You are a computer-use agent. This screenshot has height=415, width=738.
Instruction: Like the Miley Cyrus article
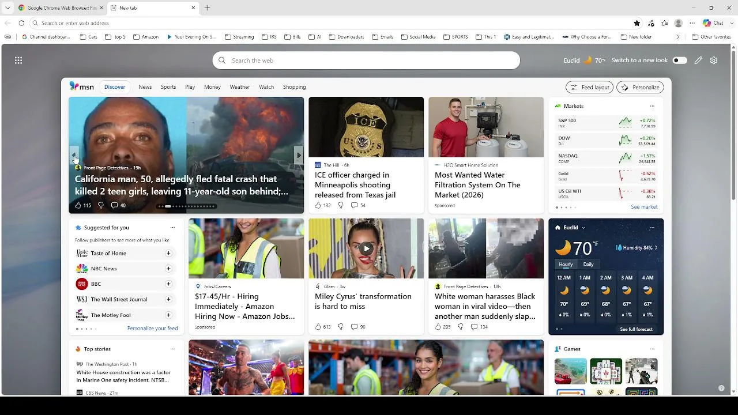coord(318,327)
